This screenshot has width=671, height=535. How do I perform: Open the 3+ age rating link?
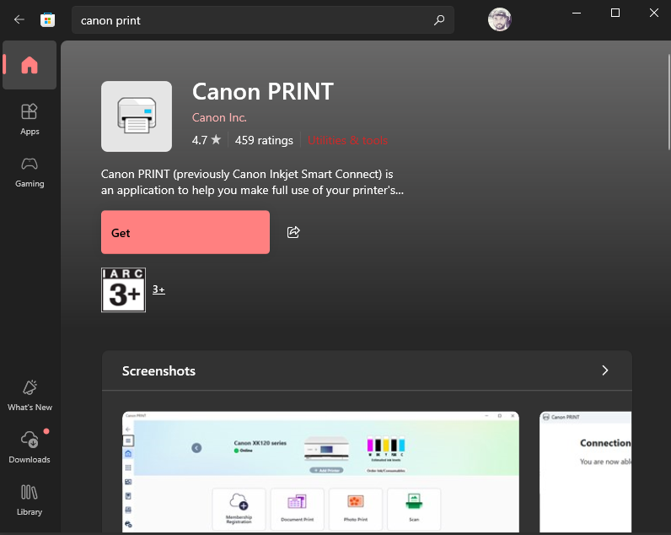pos(158,289)
